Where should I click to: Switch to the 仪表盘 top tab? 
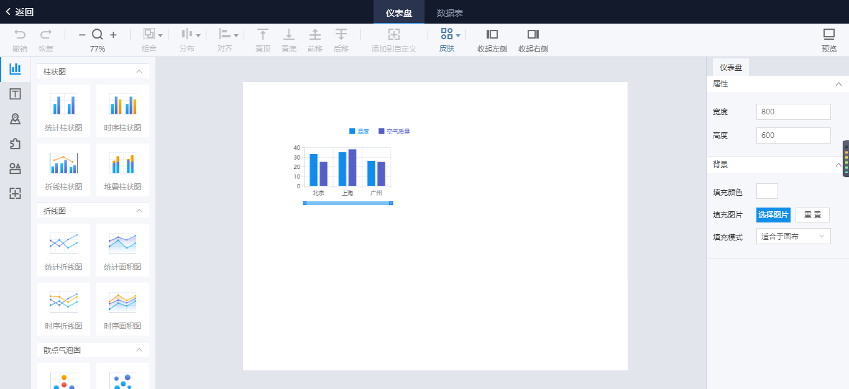[399, 12]
